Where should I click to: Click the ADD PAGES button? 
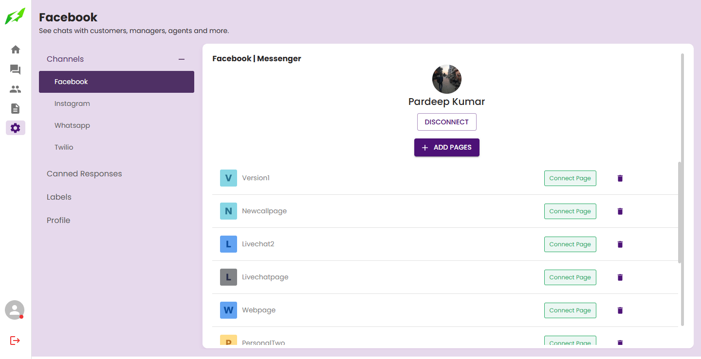click(x=446, y=148)
